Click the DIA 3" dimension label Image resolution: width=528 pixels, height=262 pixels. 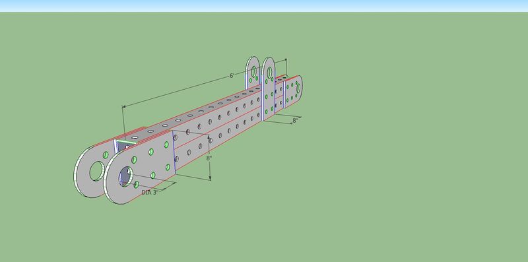click(x=150, y=193)
